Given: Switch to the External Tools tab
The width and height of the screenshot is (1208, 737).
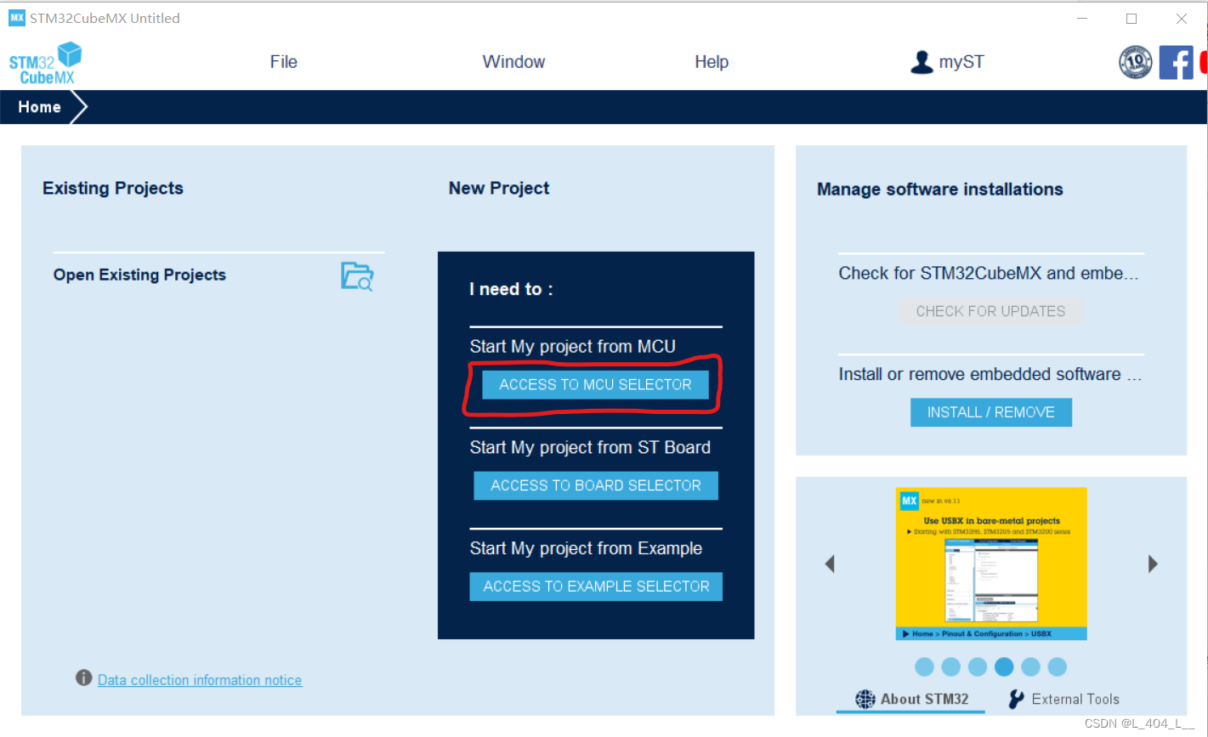Looking at the screenshot, I should (x=1063, y=700).
